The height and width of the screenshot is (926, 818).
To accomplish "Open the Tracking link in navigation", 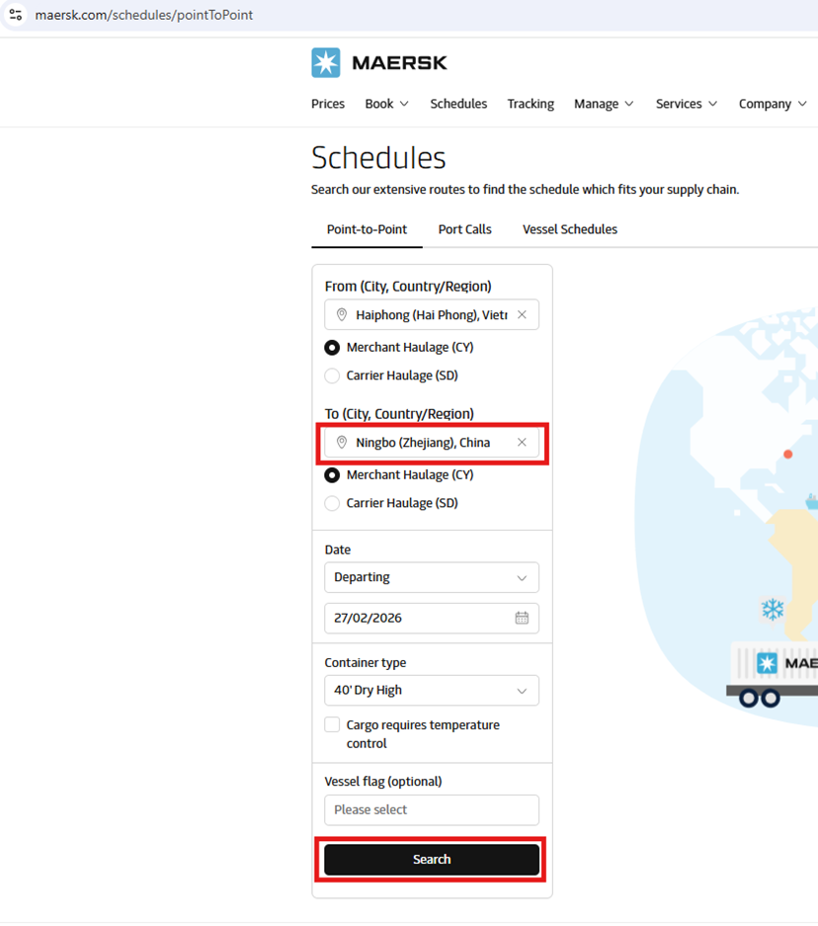I will [x=531, y=104].
